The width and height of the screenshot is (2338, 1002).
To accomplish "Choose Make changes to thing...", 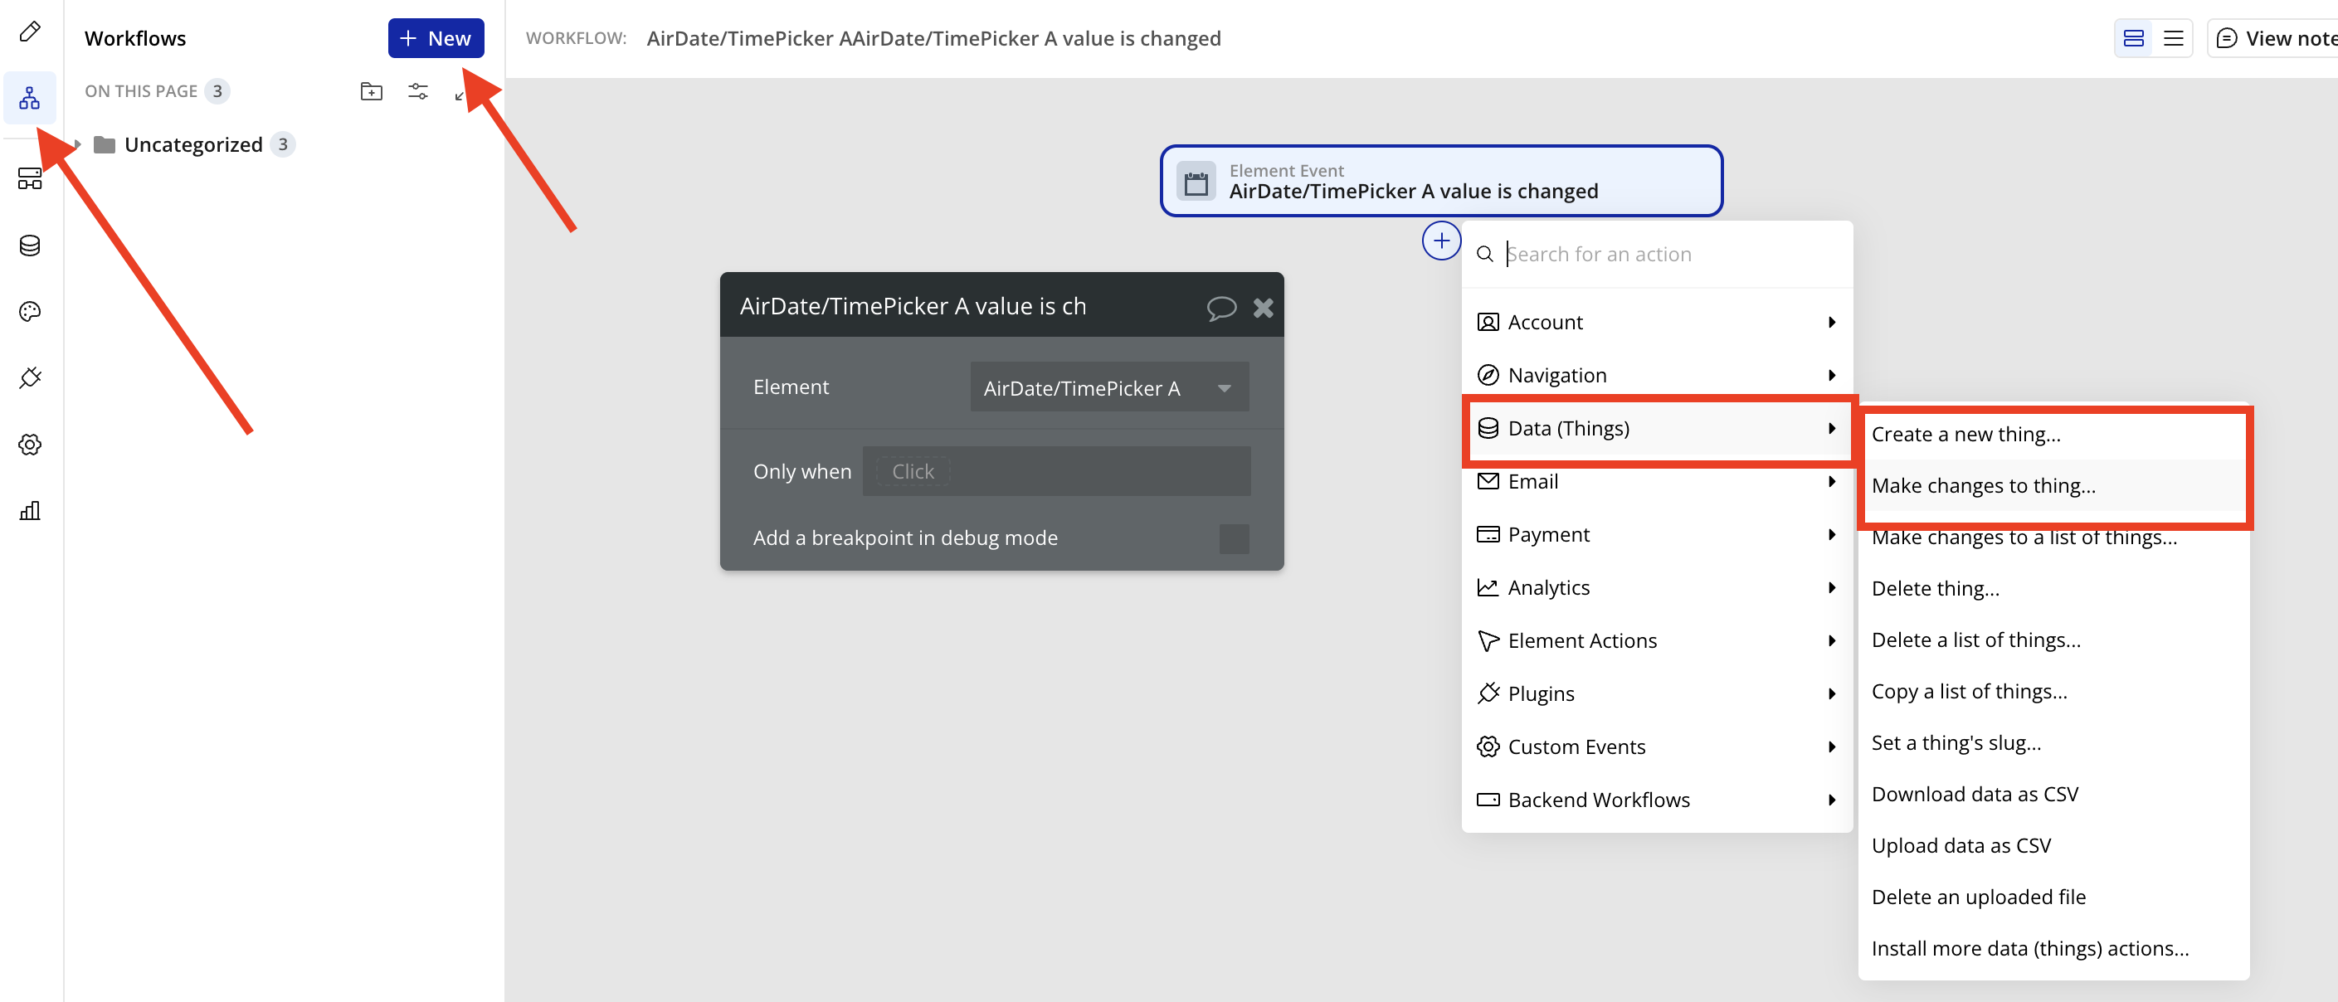I will (2054, 486).
